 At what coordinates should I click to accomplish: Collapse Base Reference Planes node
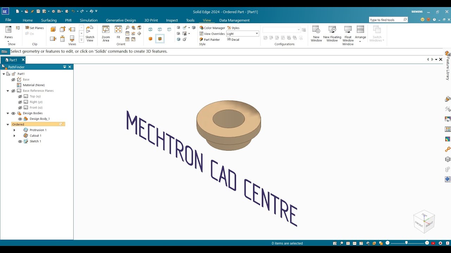[8, 91]
